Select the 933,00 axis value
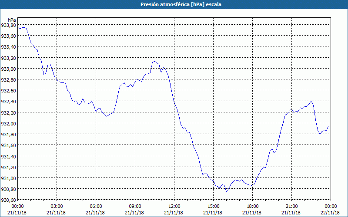The image size is (348, 217). (8, 69)
